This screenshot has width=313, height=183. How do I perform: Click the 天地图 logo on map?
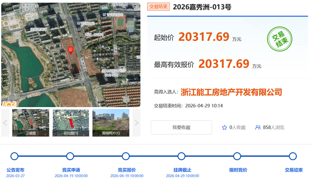pyautogui.click(x=9, y=104)
